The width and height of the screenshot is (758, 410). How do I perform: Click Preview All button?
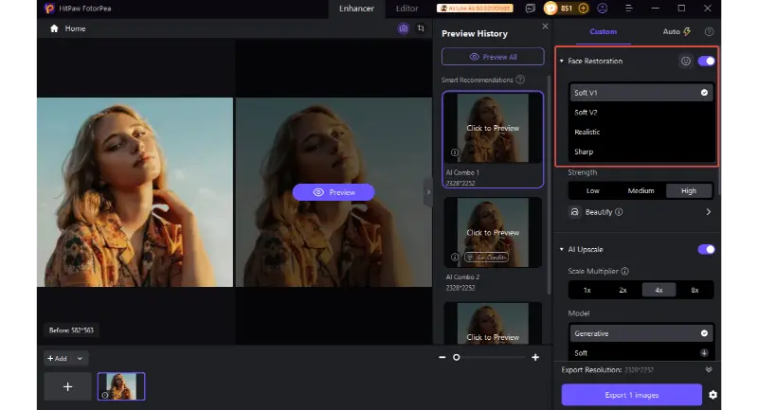pyautogui.click(x=493, y=57)
